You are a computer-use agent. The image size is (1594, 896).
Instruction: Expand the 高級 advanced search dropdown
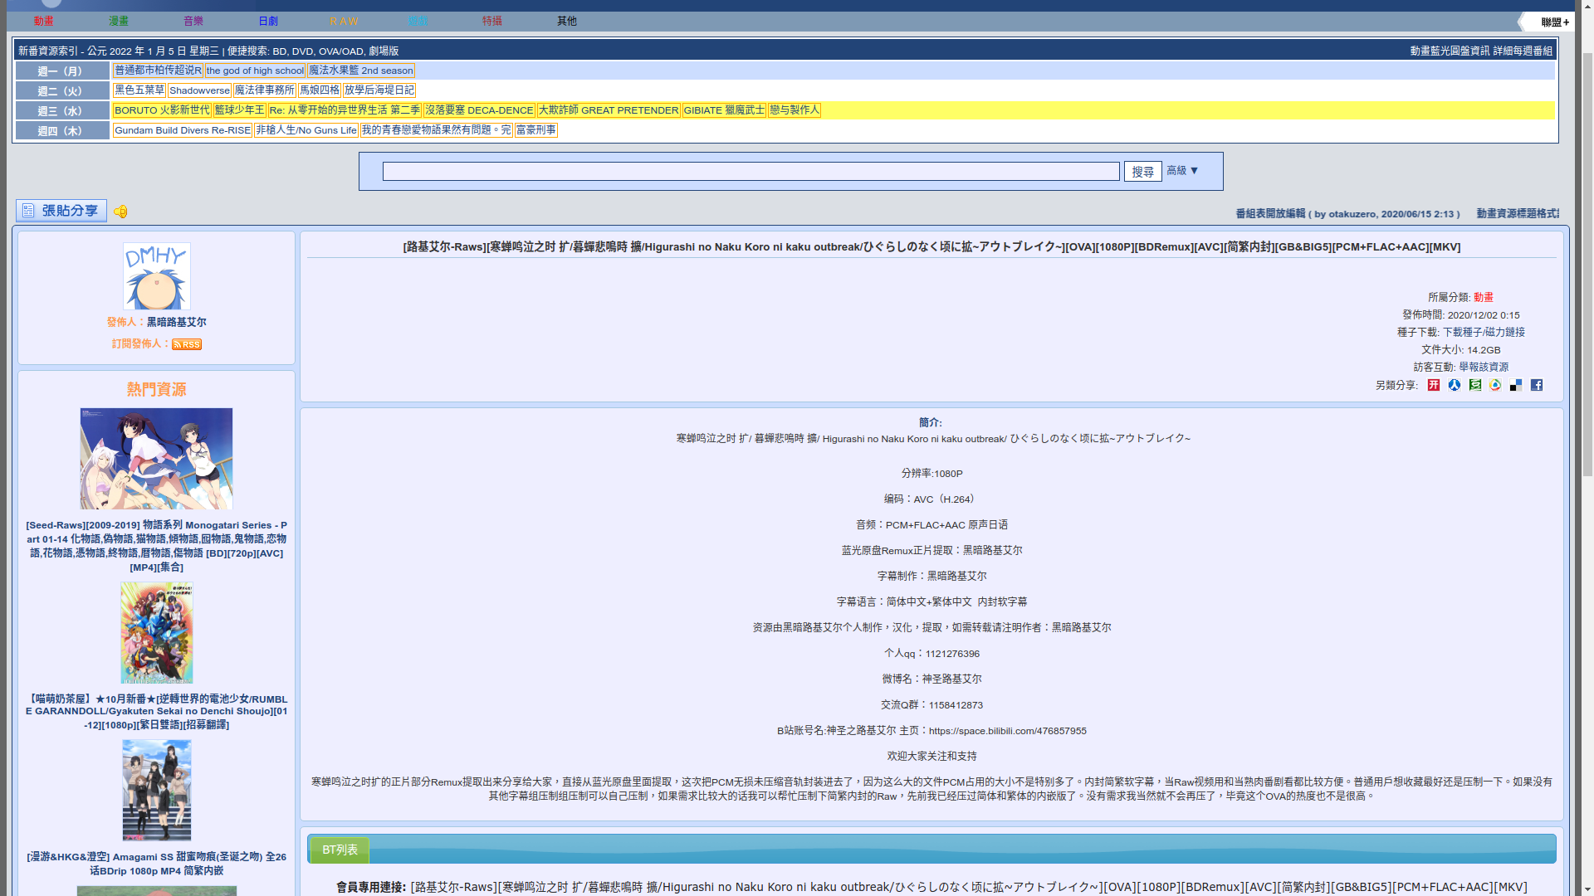1183,170
